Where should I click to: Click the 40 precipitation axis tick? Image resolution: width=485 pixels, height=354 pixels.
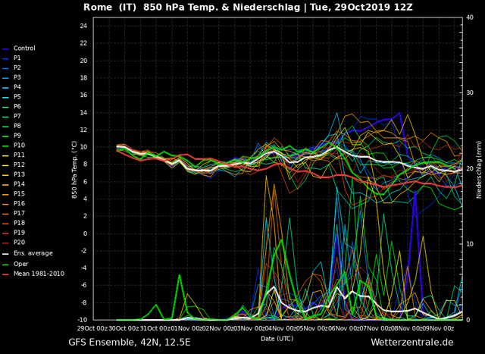click(x=470, y=17)
